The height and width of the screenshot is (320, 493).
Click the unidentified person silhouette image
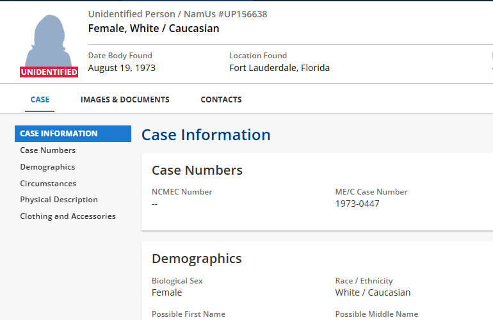click(49, 40)
